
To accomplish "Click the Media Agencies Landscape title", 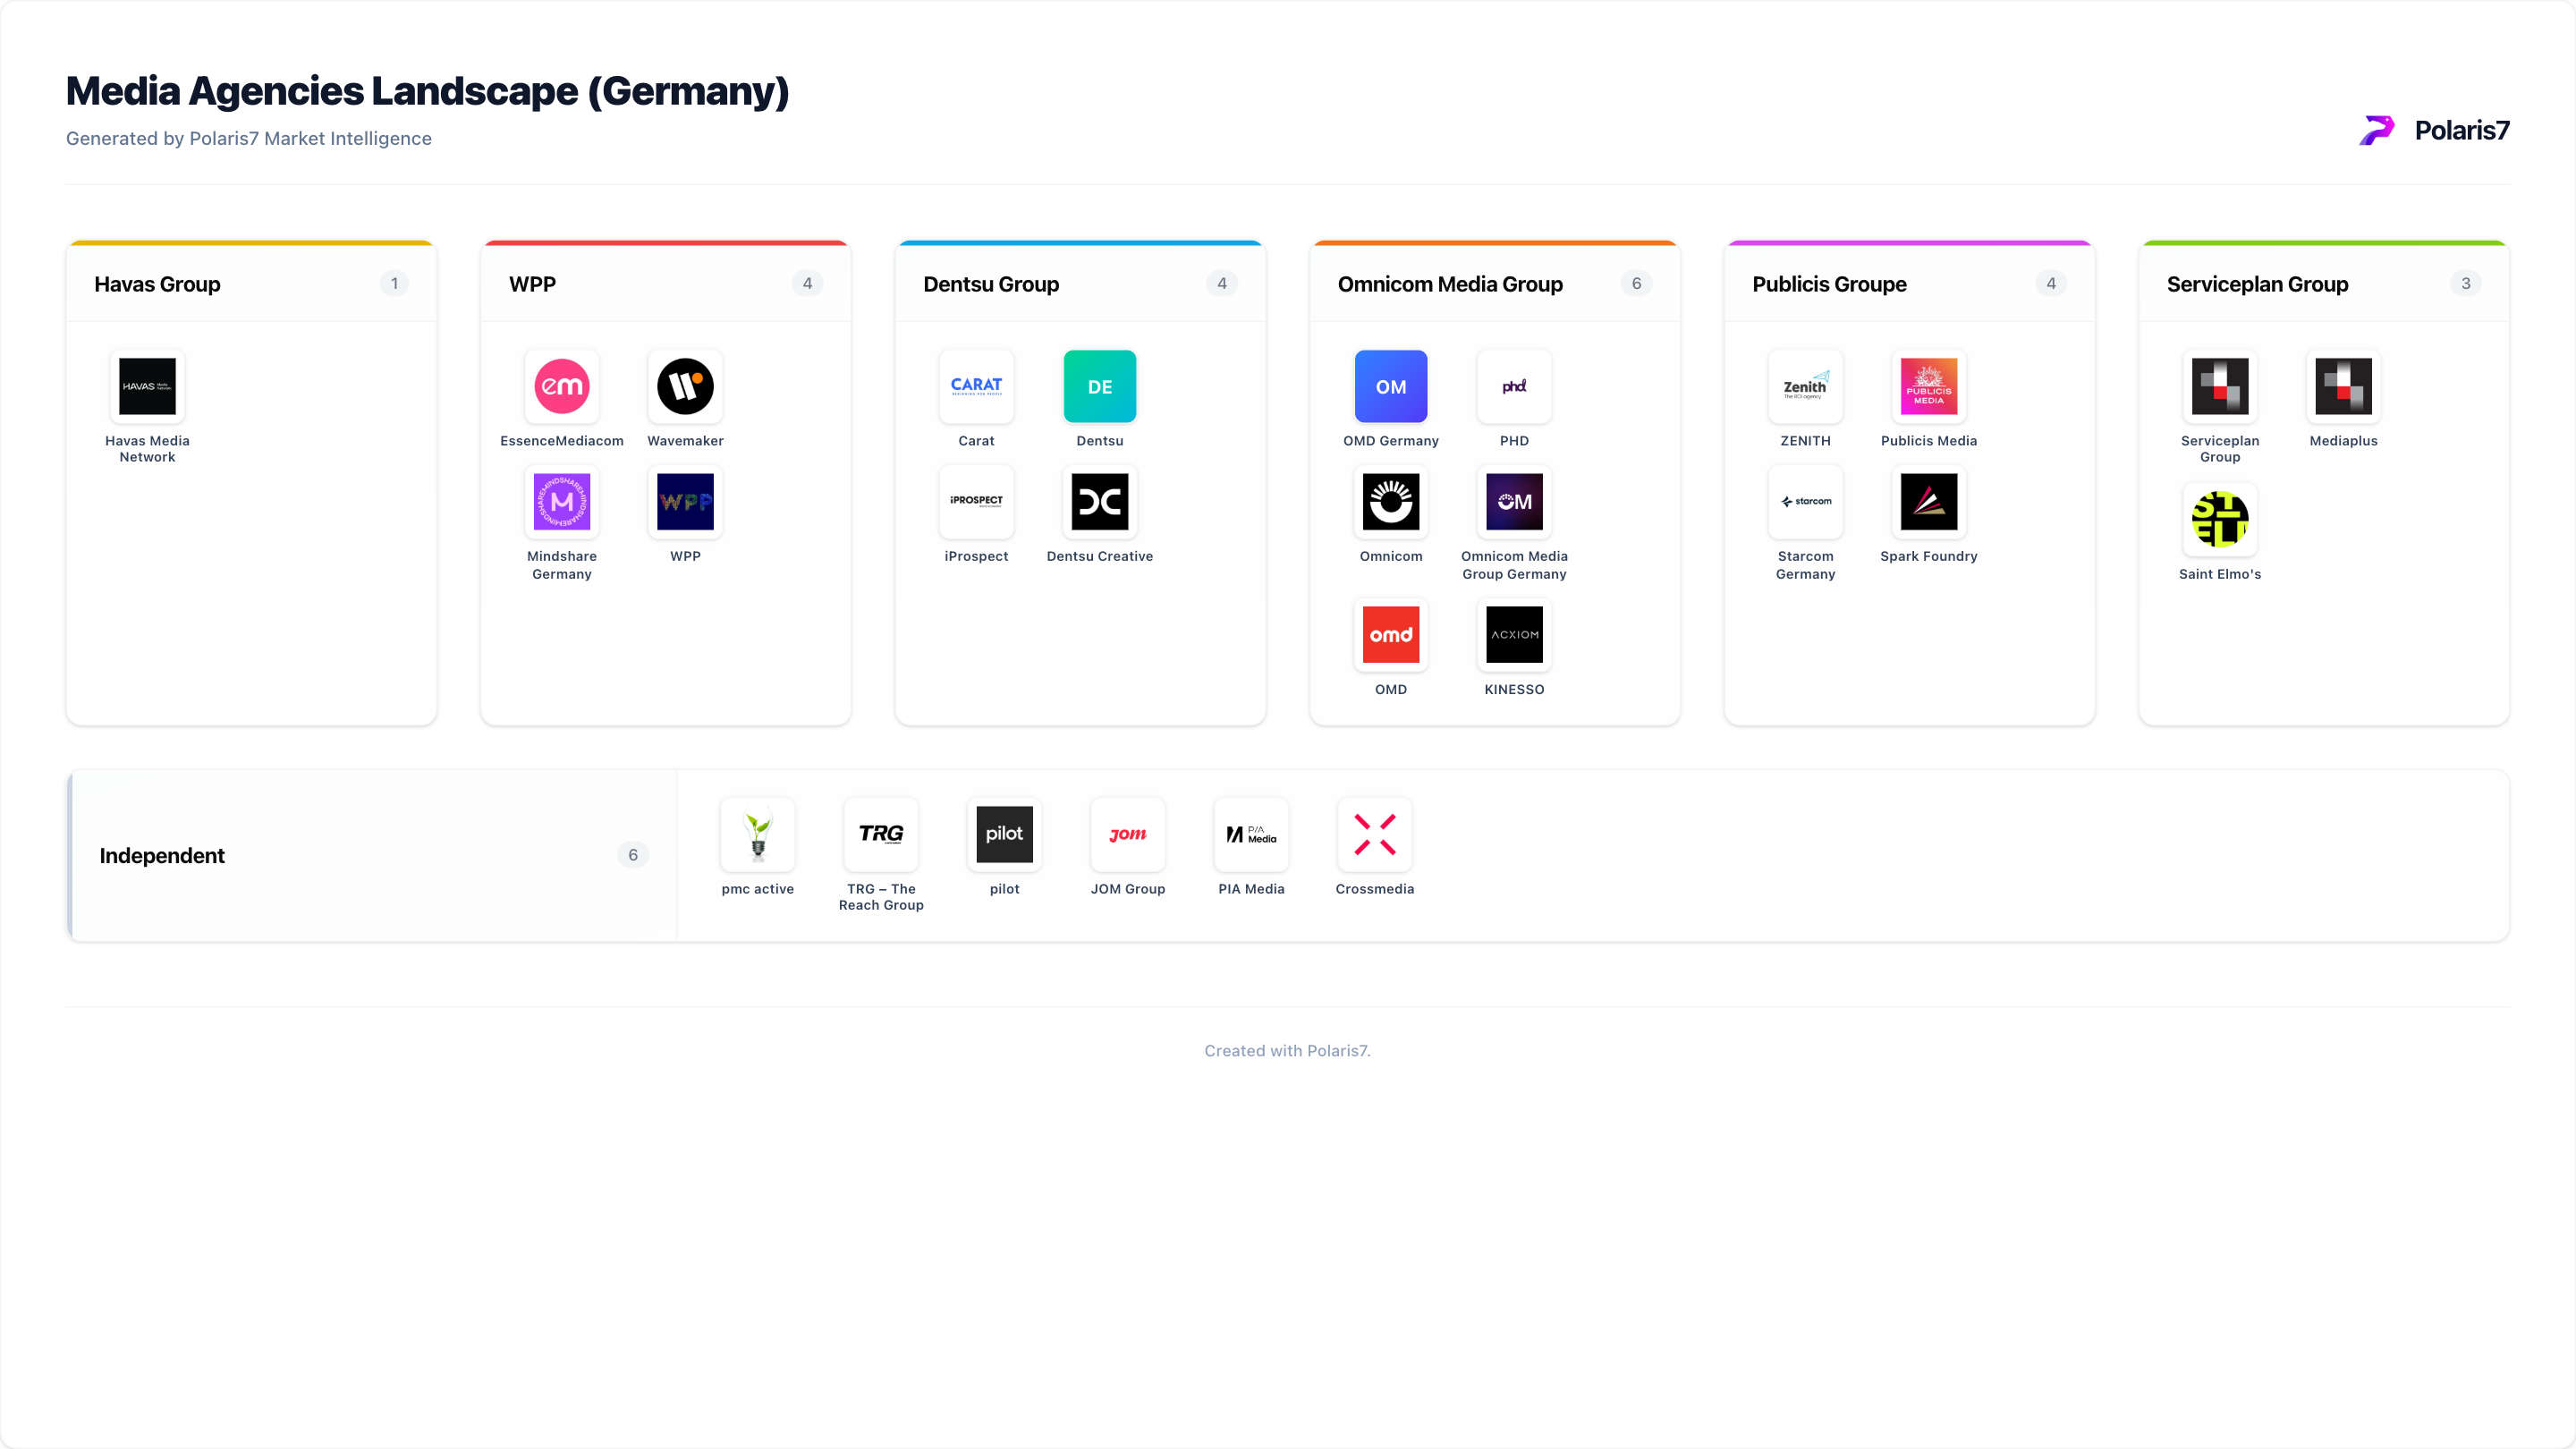I will point(427,91).
